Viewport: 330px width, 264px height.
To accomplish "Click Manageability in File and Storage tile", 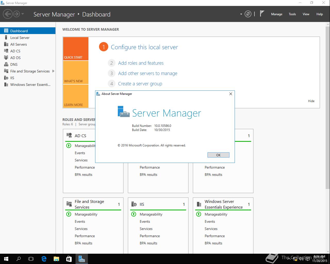I will (86, 214).
